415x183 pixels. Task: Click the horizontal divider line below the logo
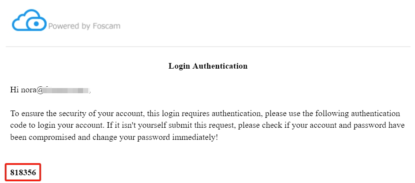click(208, 47)
